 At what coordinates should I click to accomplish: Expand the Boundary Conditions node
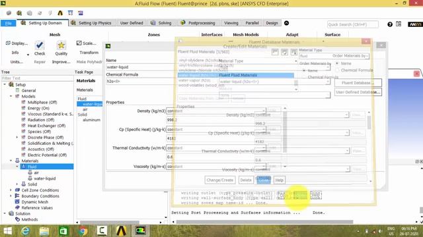11,196
